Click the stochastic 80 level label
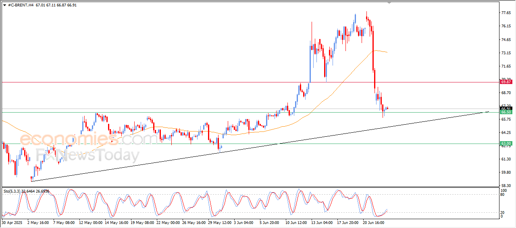 (503, 195)
